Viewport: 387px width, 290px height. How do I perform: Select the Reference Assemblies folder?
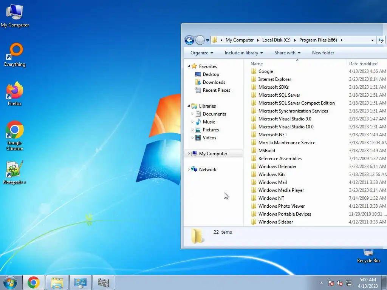coord(280,158)
